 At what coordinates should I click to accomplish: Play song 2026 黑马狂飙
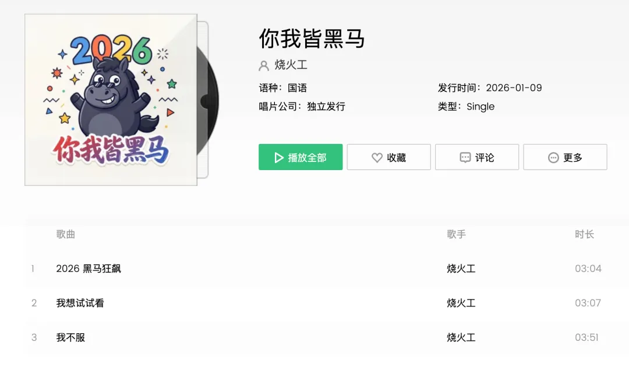point(89,269)
